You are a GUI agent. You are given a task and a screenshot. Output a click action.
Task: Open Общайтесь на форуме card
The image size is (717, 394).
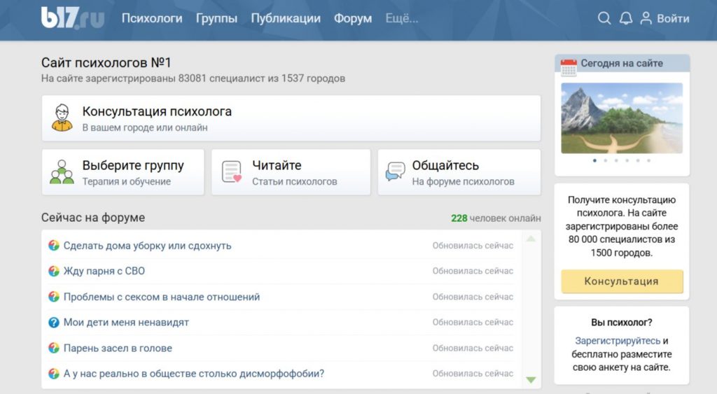point(459,172)
